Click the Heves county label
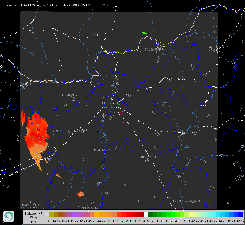245x225 pixels. point(185,102)
